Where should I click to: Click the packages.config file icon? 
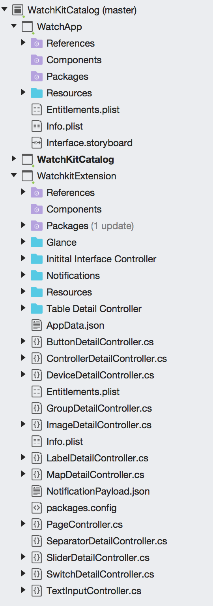pos(36,508)
